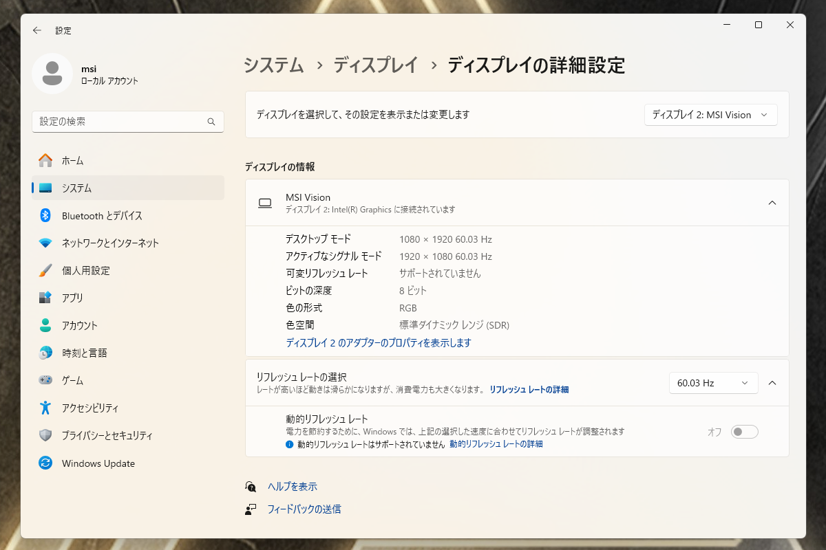Click the msi user avatar icon

tap(53, 74)
